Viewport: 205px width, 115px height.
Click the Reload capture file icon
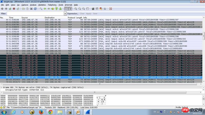click(x=35, y=9)
